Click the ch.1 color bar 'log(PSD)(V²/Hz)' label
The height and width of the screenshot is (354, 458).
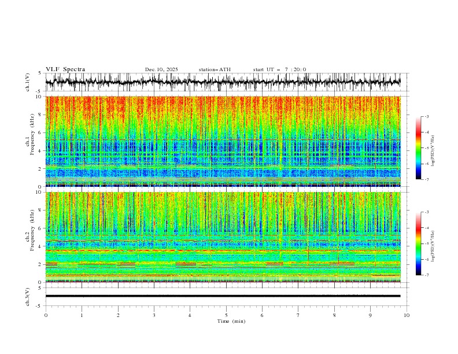433,151
